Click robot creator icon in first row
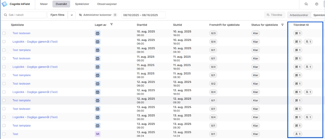 (x=97, y=33)
